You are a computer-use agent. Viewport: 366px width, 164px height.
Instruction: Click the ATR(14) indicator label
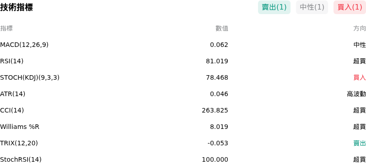point(13,94)
